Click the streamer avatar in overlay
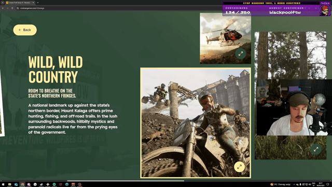The width and height of the screenshot is (332, 187). [325, 10]
